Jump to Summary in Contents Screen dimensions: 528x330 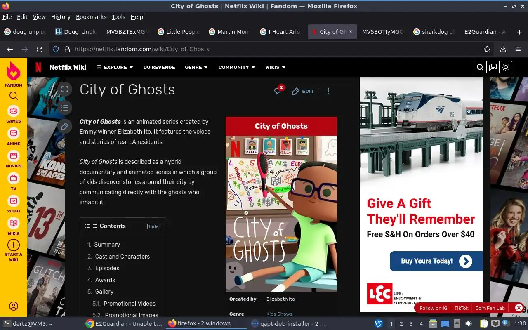click(107, 245)
